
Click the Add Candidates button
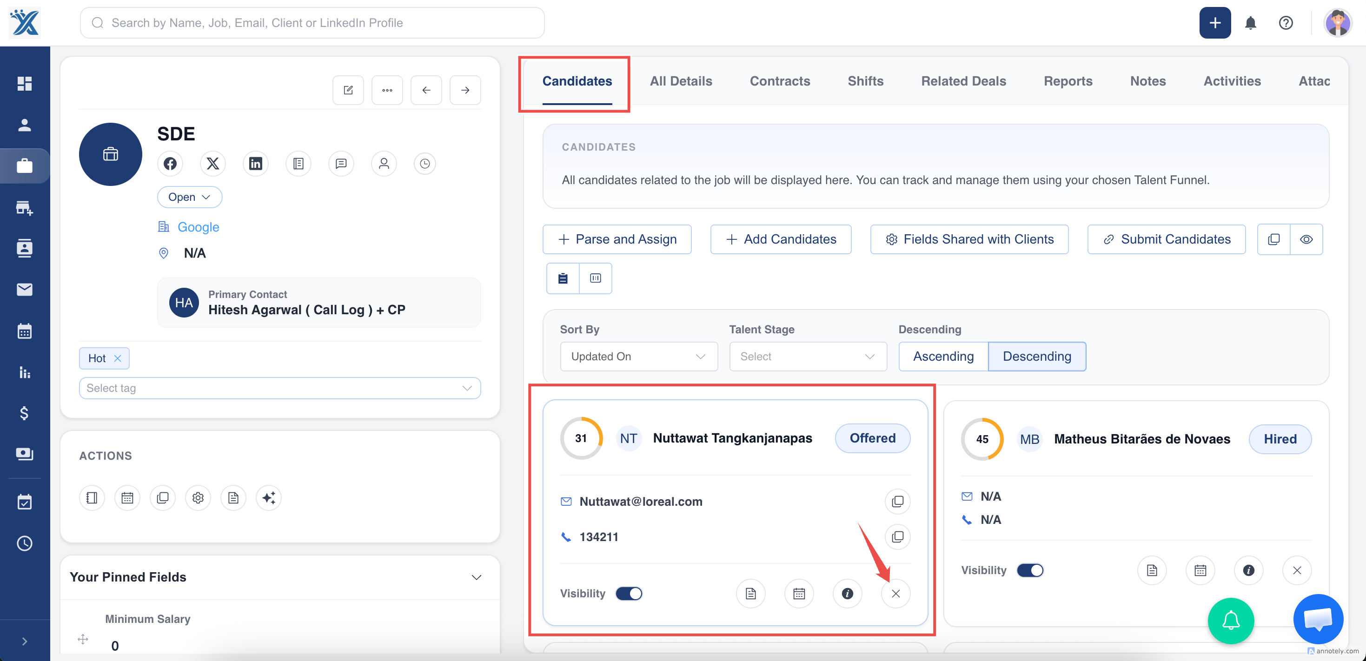[781, 239]
